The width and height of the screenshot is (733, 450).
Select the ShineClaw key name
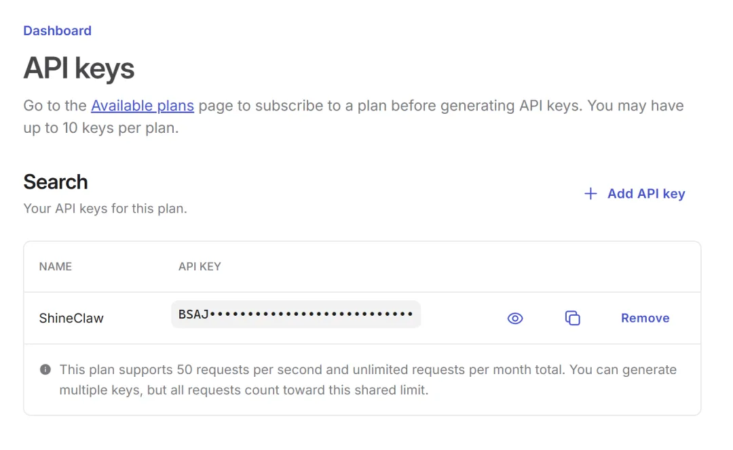(x=71, y=319)
